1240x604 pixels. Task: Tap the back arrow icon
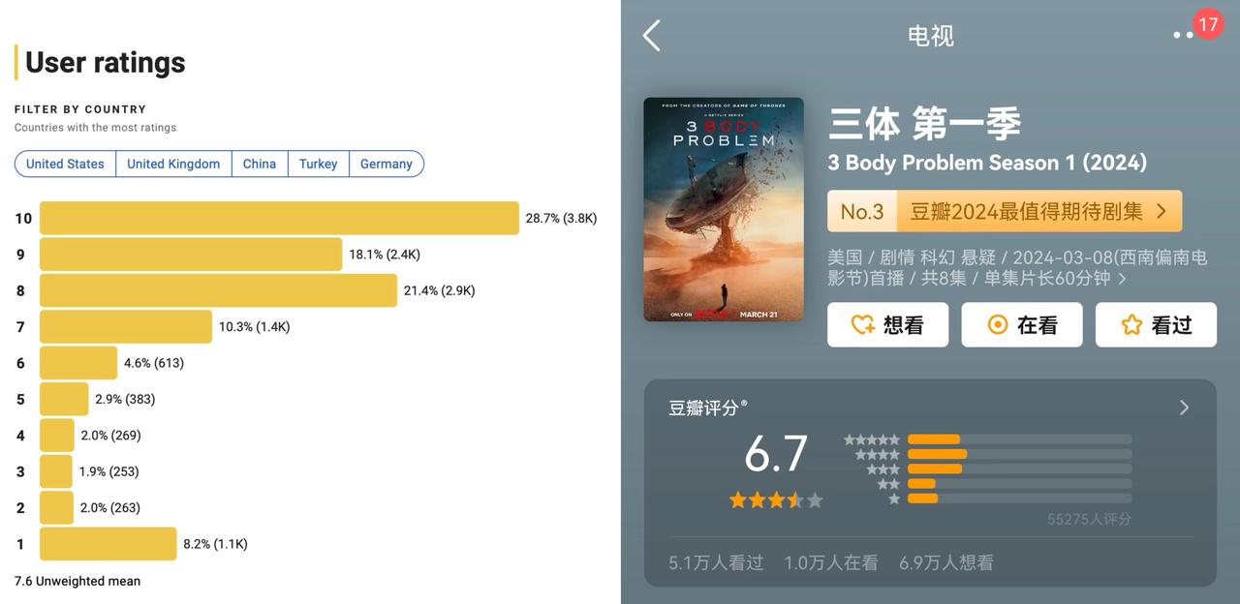point(652,36)
